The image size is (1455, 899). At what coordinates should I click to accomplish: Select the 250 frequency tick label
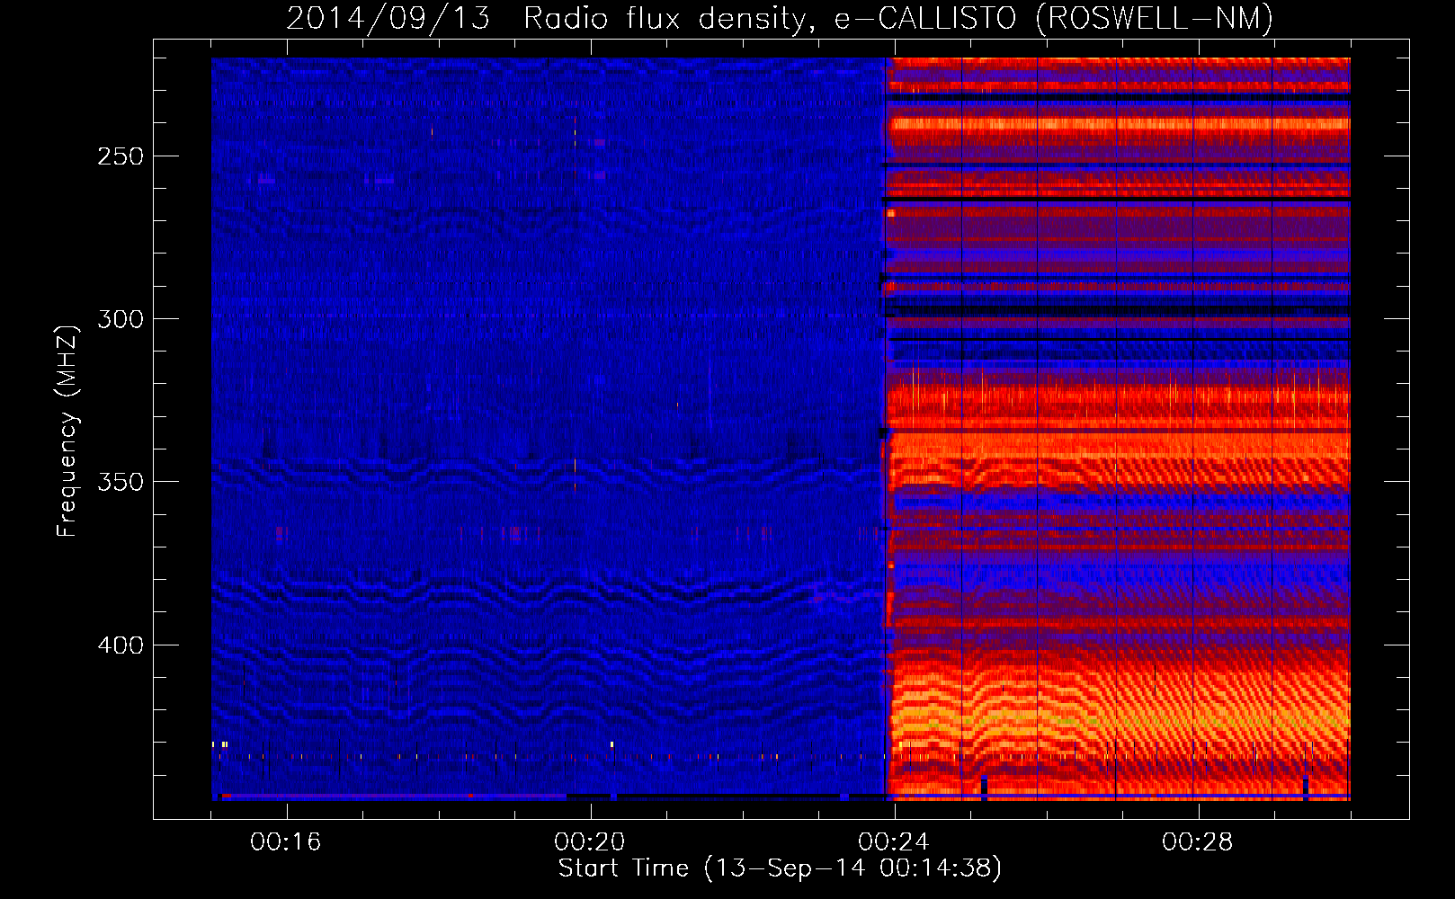click(121, 156)
